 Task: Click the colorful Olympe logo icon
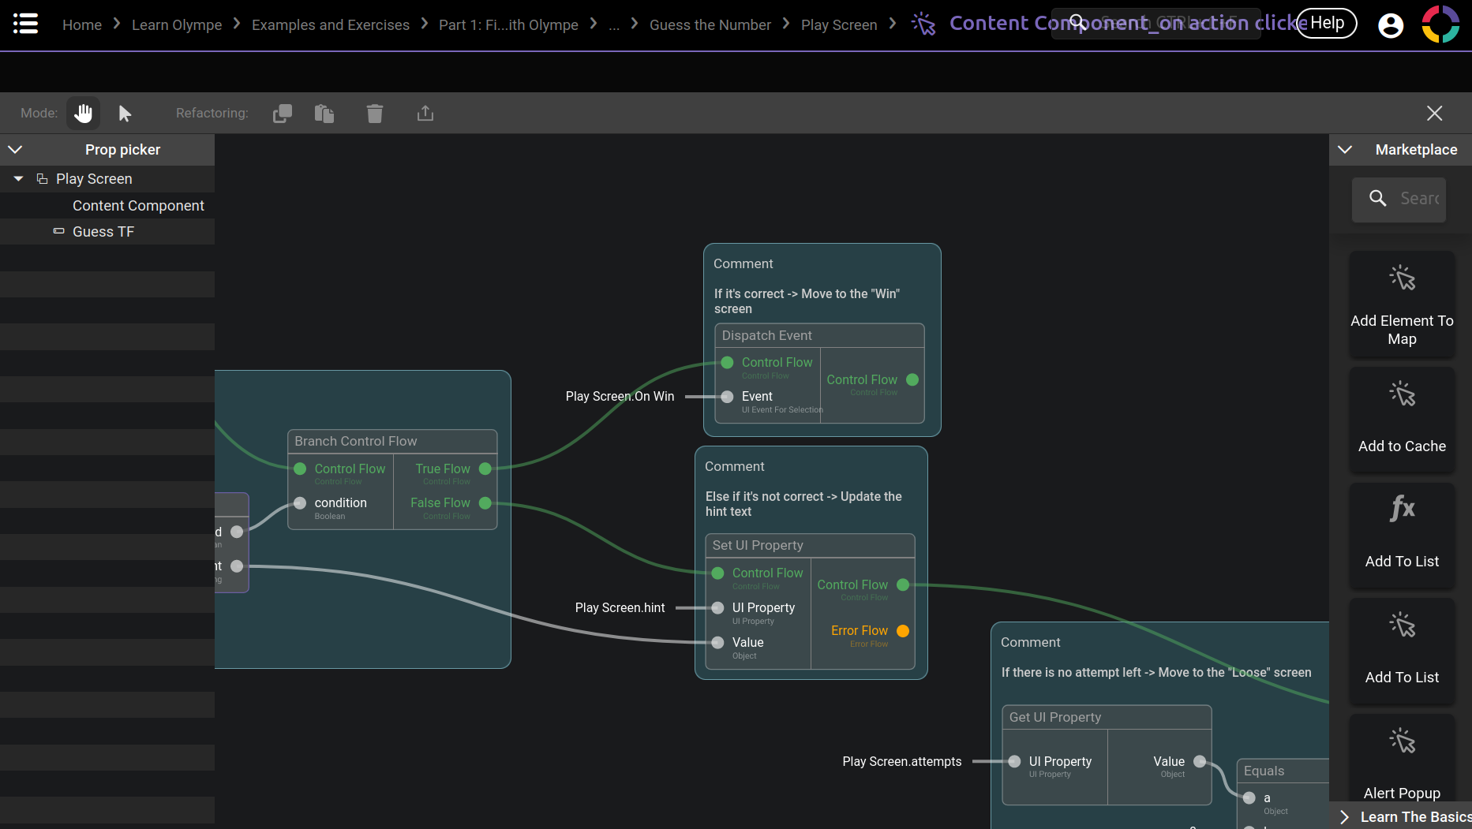[1440, 24]
